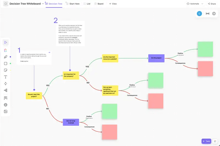The image size is (220, 146).
Task: Select the shape rectangle tool
Action: tap(5, 64)
